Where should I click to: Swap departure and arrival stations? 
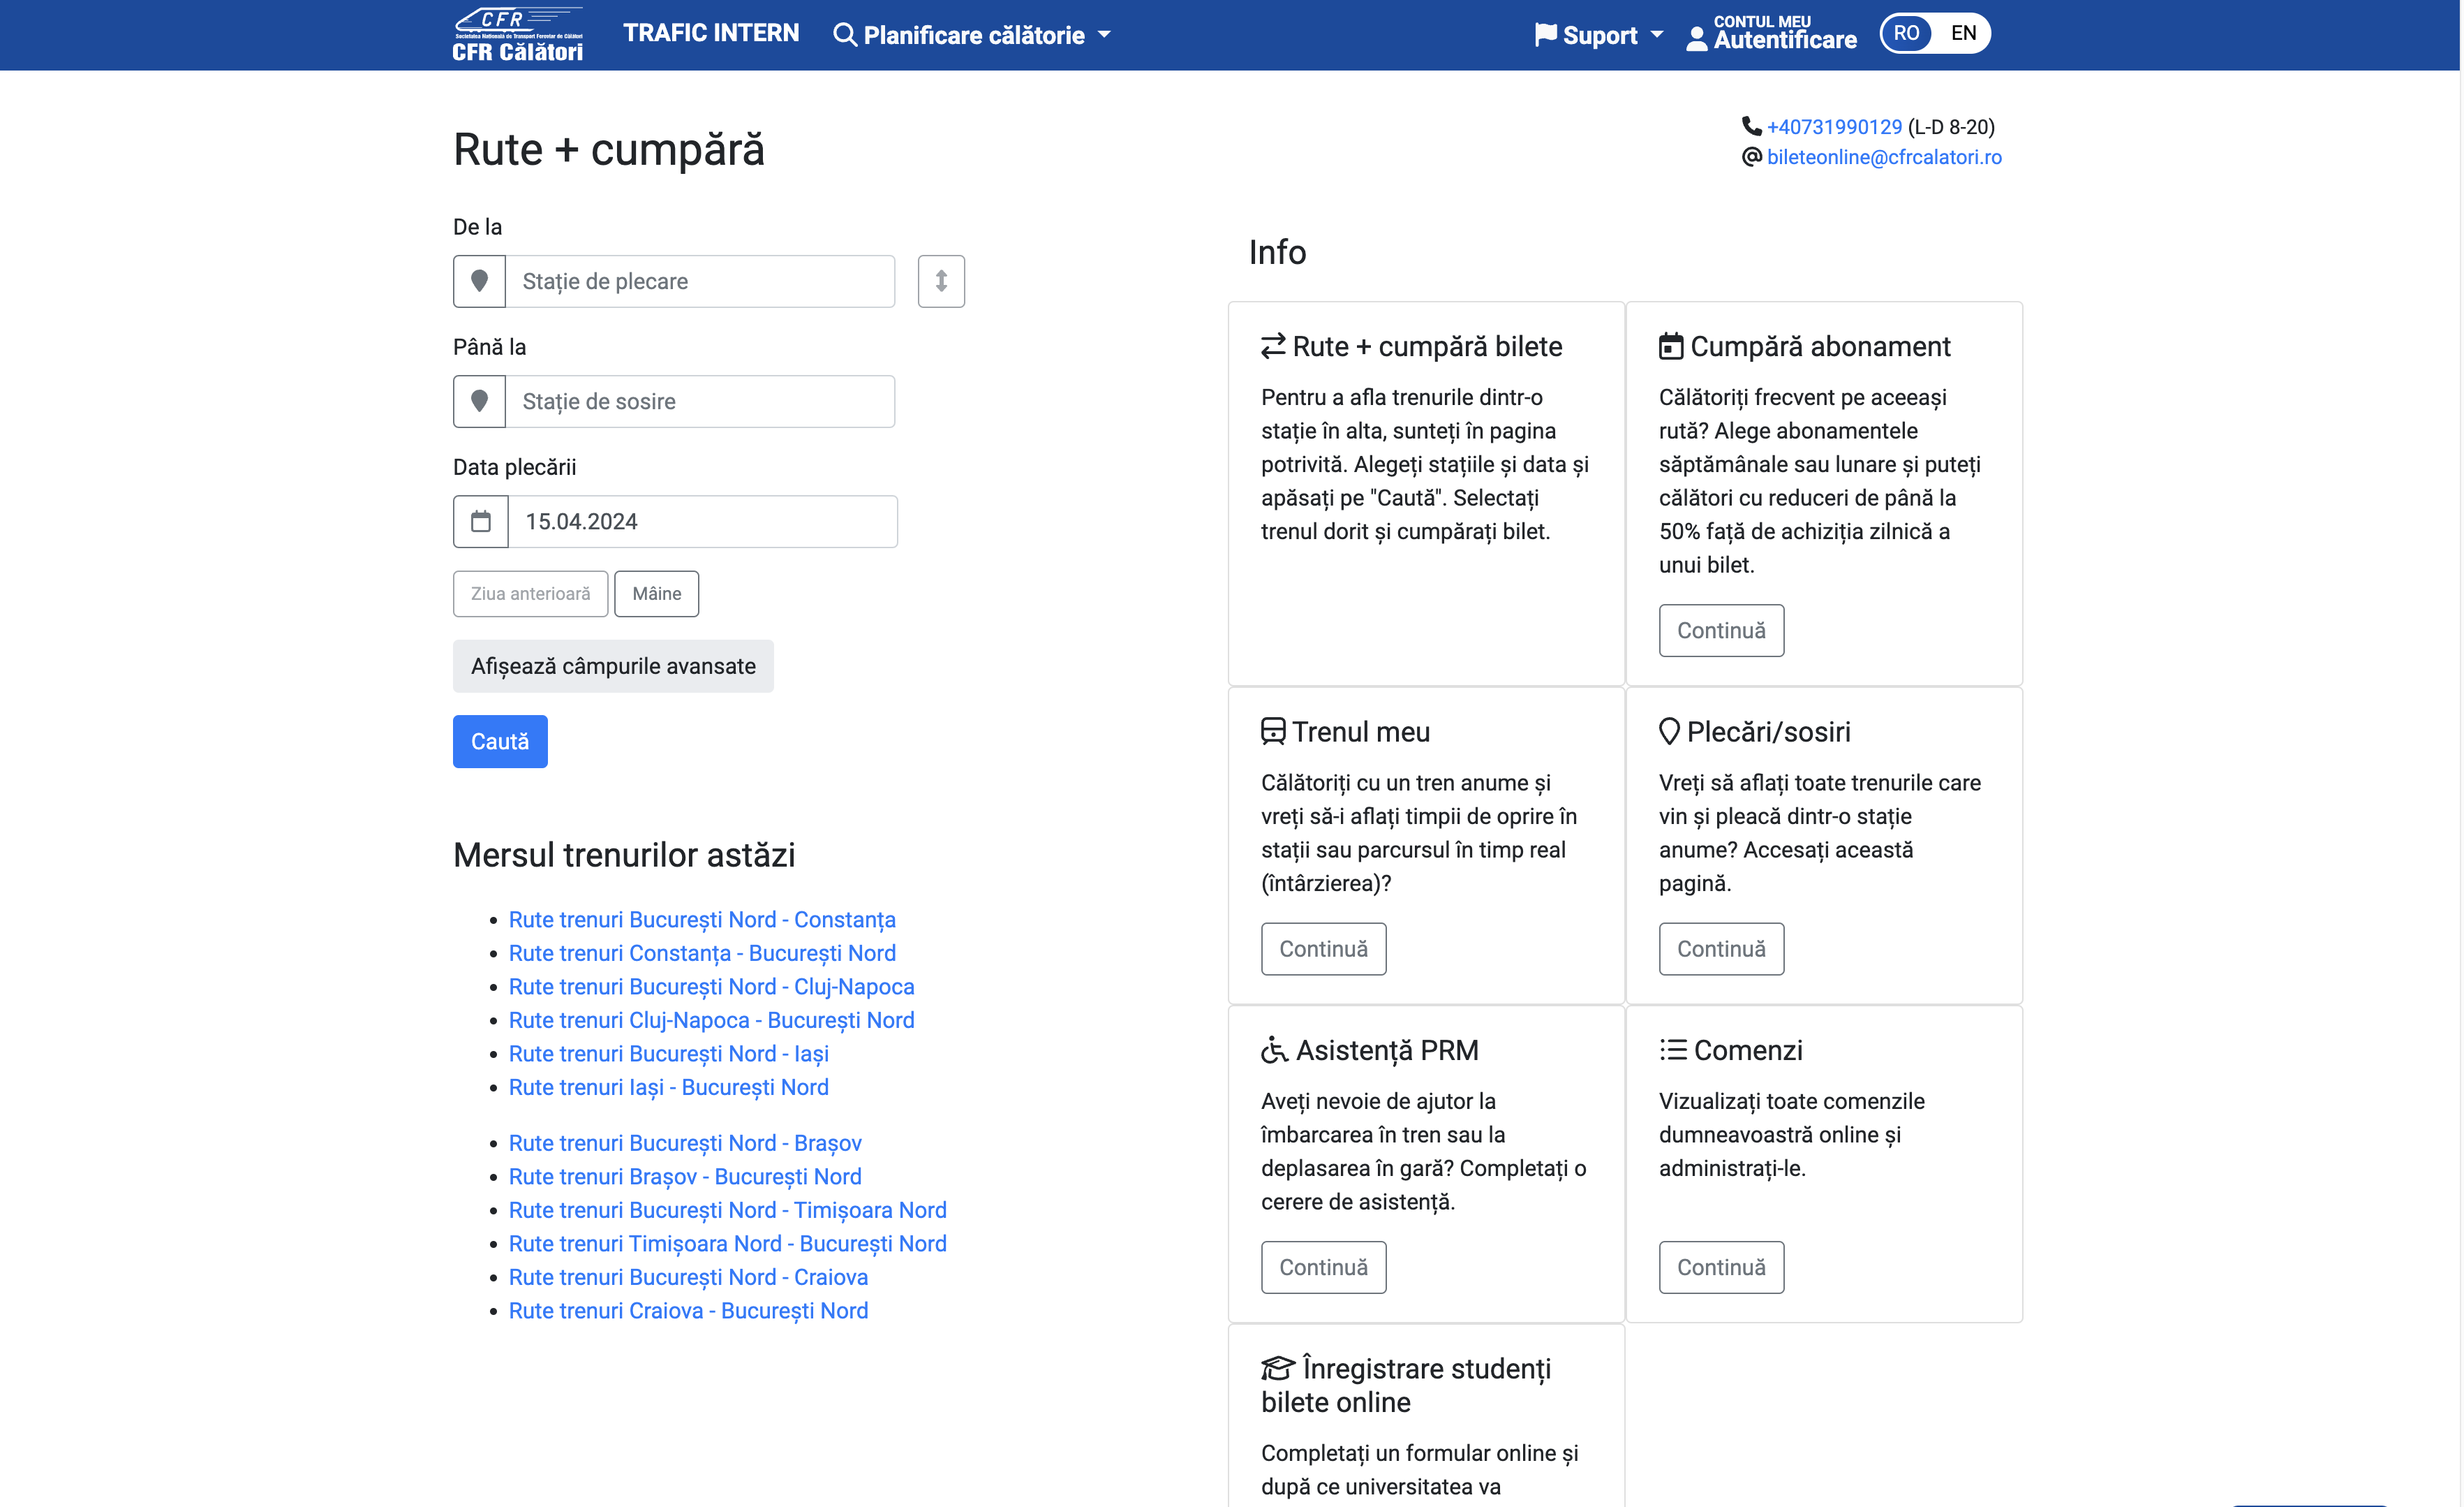pyautogui.click(x=941, y=281)
